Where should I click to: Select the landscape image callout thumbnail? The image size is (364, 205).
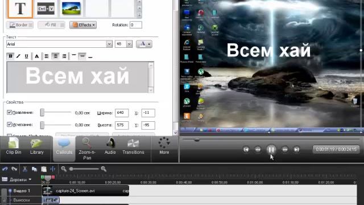coord(71,9)
